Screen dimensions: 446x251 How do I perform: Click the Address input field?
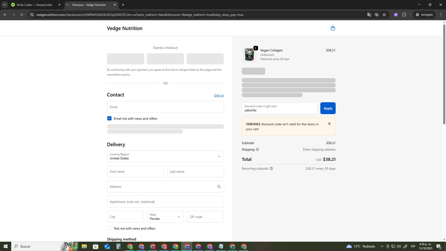click(165, 187)
